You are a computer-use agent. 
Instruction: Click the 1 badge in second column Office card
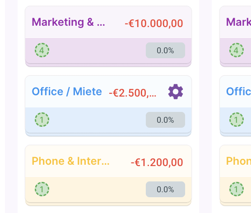tap(237, 120)
